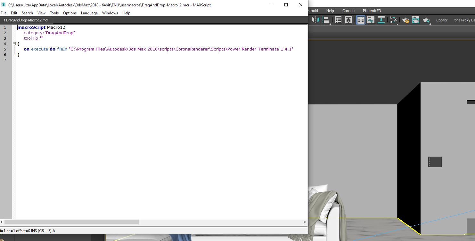Open the PhoenixFD menu

(x=372, y=11)
